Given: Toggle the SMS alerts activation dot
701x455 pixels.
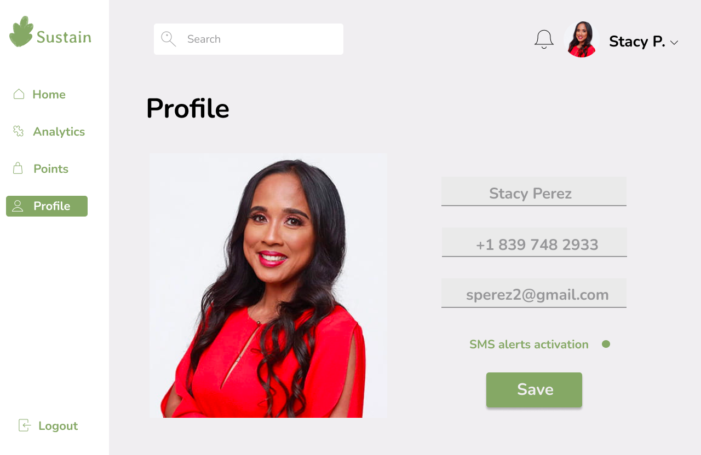Looking at the screenshot, I should click(606, 344).
